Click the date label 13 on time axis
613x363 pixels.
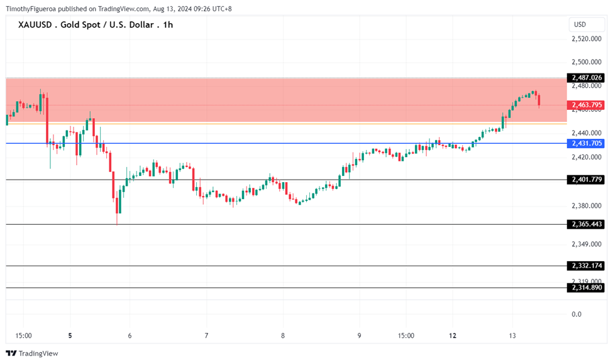tap(512, 336)
